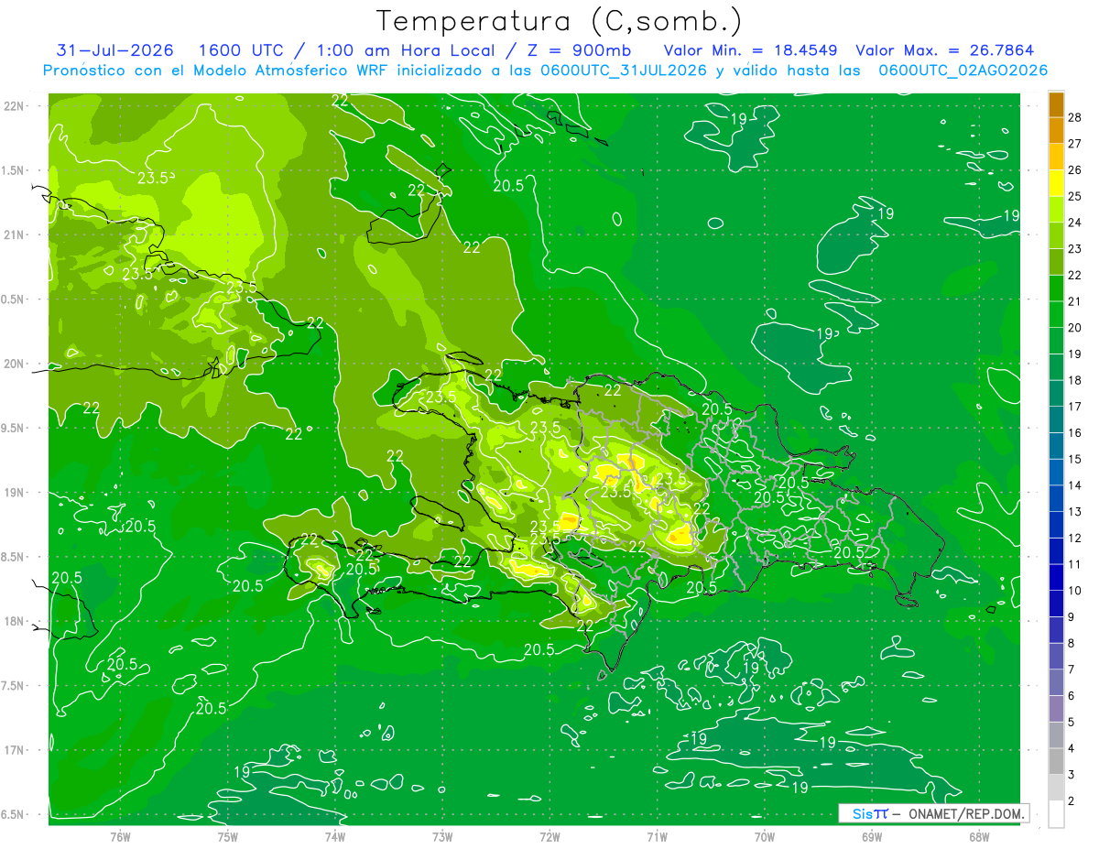
Task: Select valid-until time '0600UTC_02AGO2026'
Action: [963, 71]
